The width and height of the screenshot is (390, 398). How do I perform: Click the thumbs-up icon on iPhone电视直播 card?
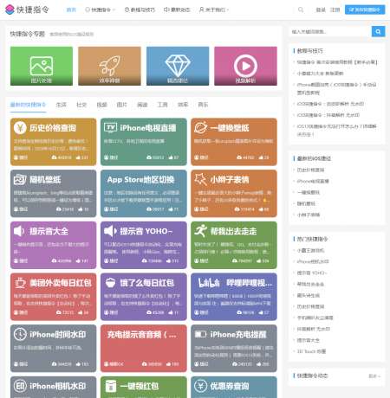171,157
